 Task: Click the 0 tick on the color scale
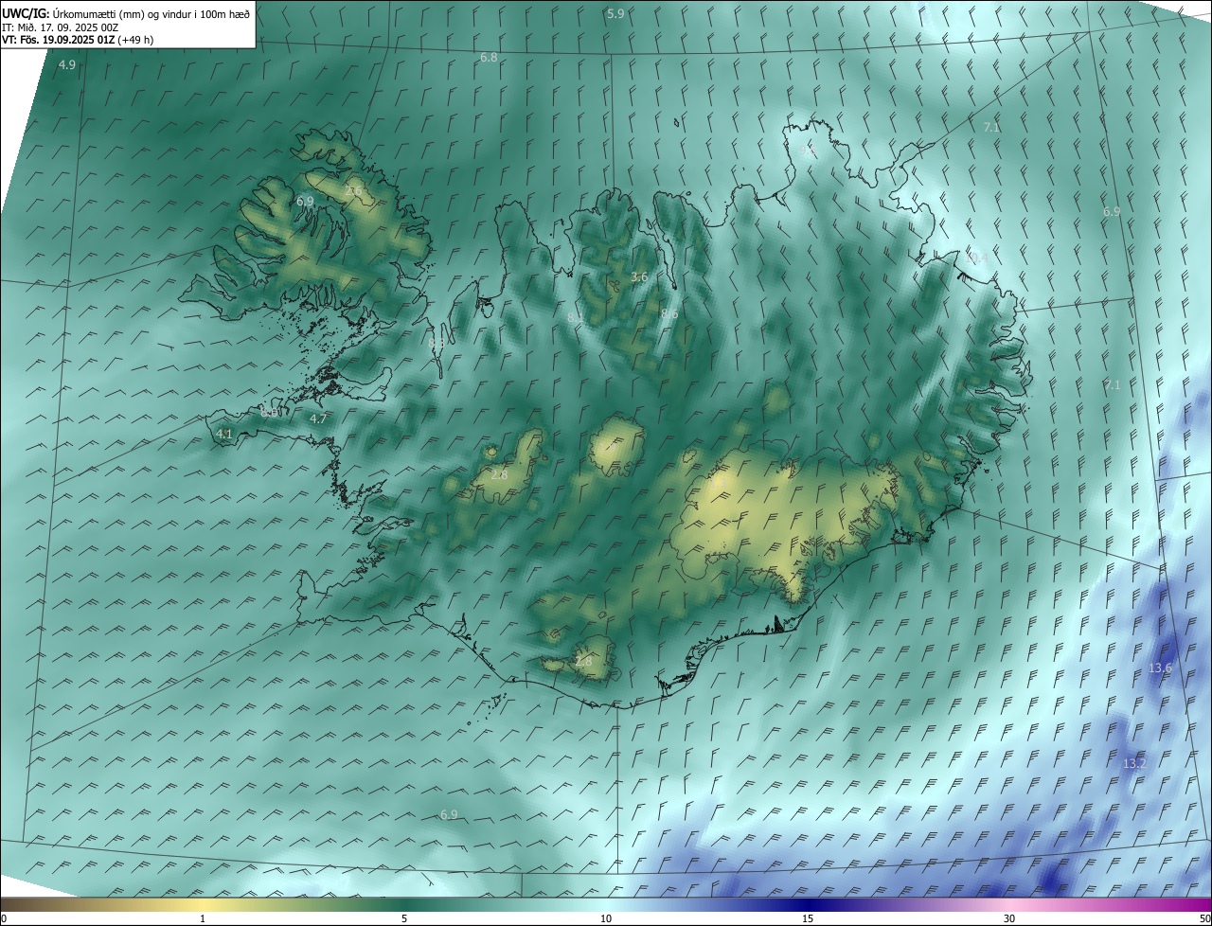[x=3, y=918]
